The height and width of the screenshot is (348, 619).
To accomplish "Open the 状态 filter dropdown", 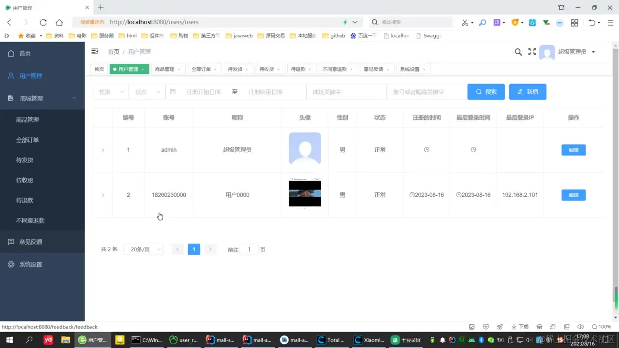I will click(x=147, y=92).
